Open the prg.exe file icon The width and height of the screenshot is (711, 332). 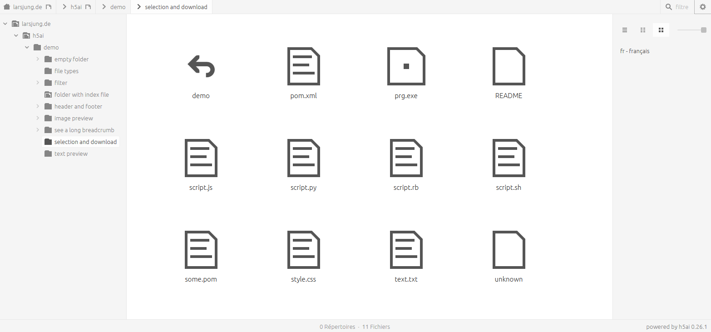click(x=406, y=66)
